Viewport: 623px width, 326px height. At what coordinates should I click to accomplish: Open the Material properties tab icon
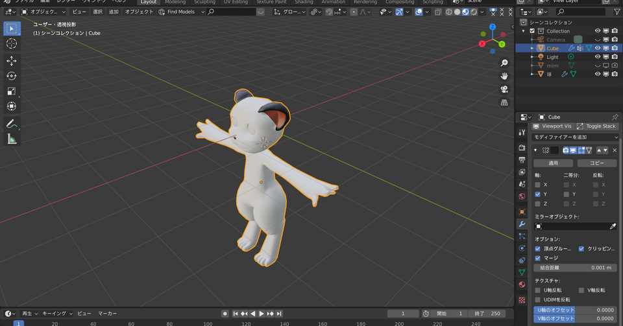(522, 285)
